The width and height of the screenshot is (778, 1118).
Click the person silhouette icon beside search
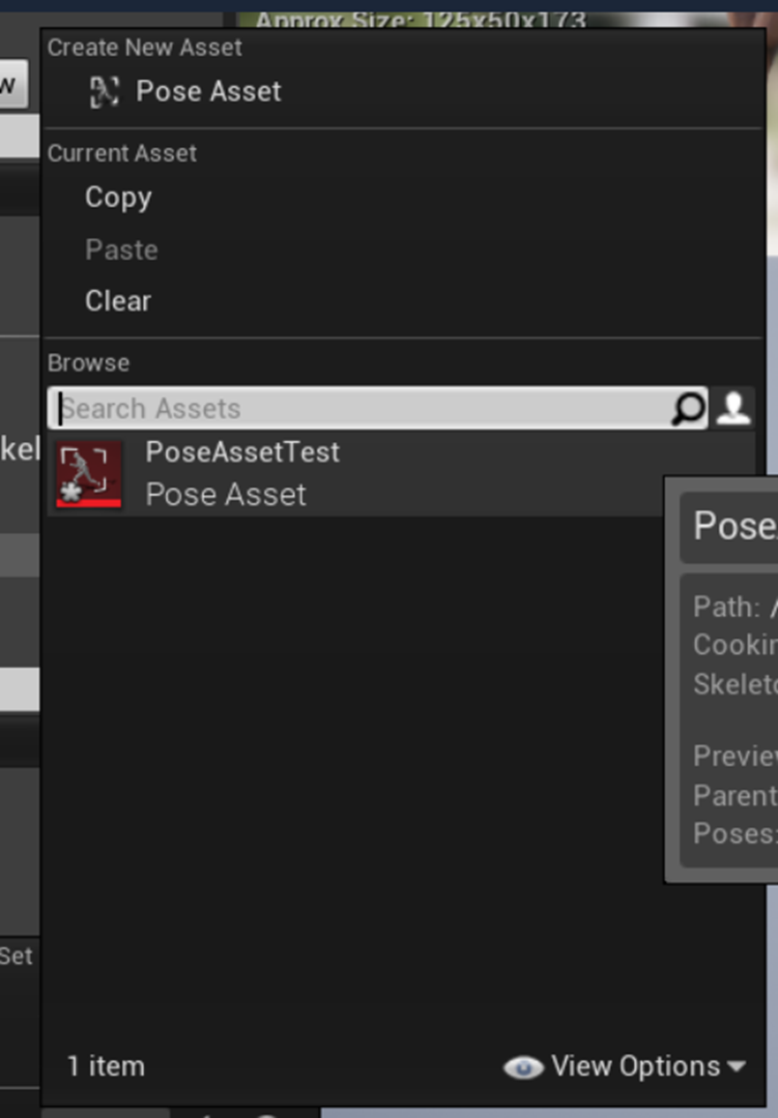(734, 408)
